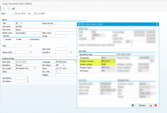Click the icon right of Navigate button
Viewport: 167px width, 113px height.
click(151, 105)
